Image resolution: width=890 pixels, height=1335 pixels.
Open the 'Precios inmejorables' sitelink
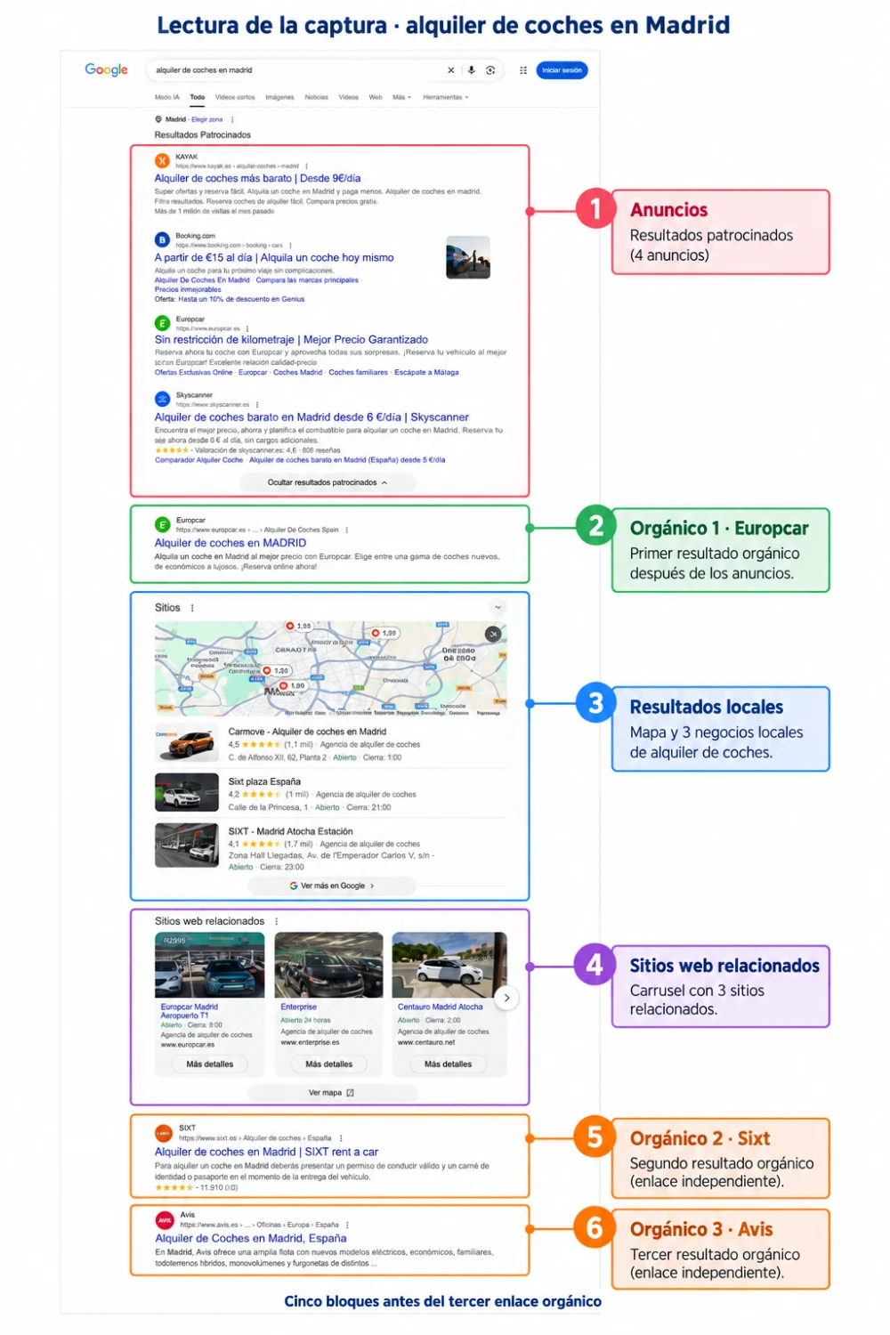point(188,289)
